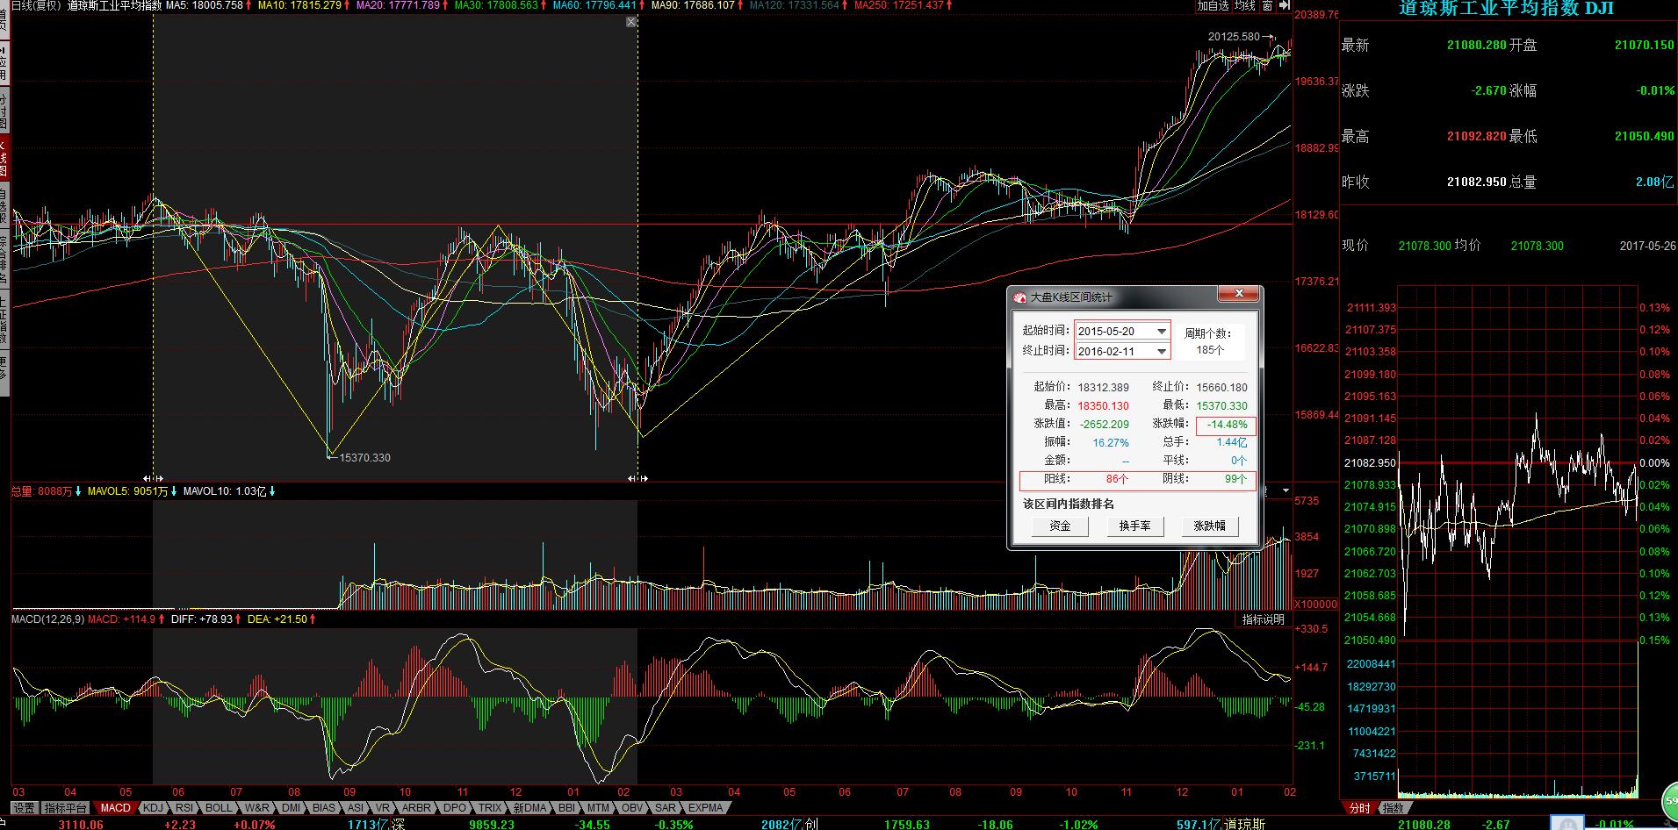Click the 道琼斯工业平均指数 DJI title
Image resolution: width=1678 pixels, height=830 pixels.
tap(1507, 9)
